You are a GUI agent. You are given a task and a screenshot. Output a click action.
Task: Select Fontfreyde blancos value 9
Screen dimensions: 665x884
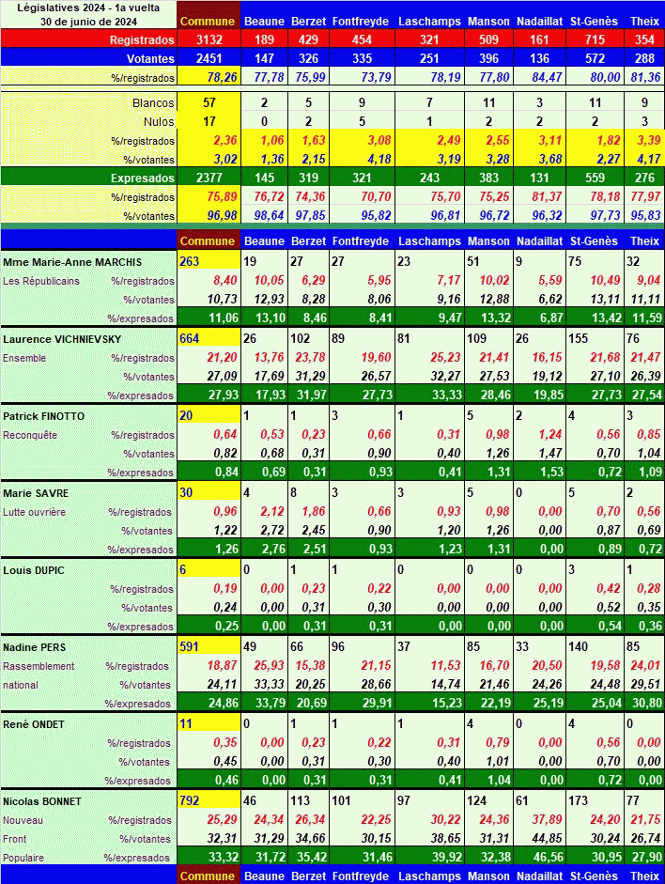(x=362, y=103)
